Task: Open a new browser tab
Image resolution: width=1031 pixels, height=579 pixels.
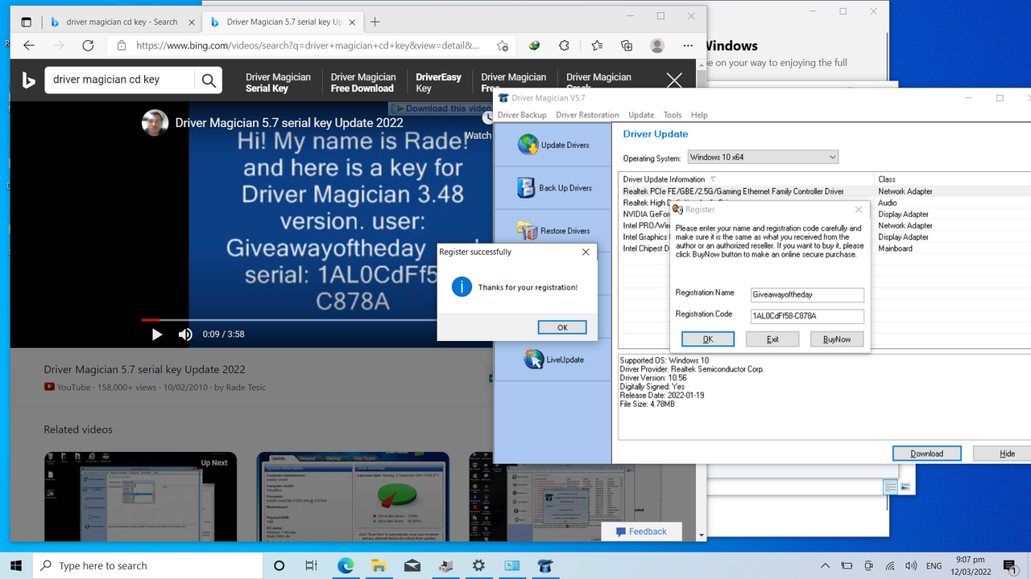Action: 375,22
